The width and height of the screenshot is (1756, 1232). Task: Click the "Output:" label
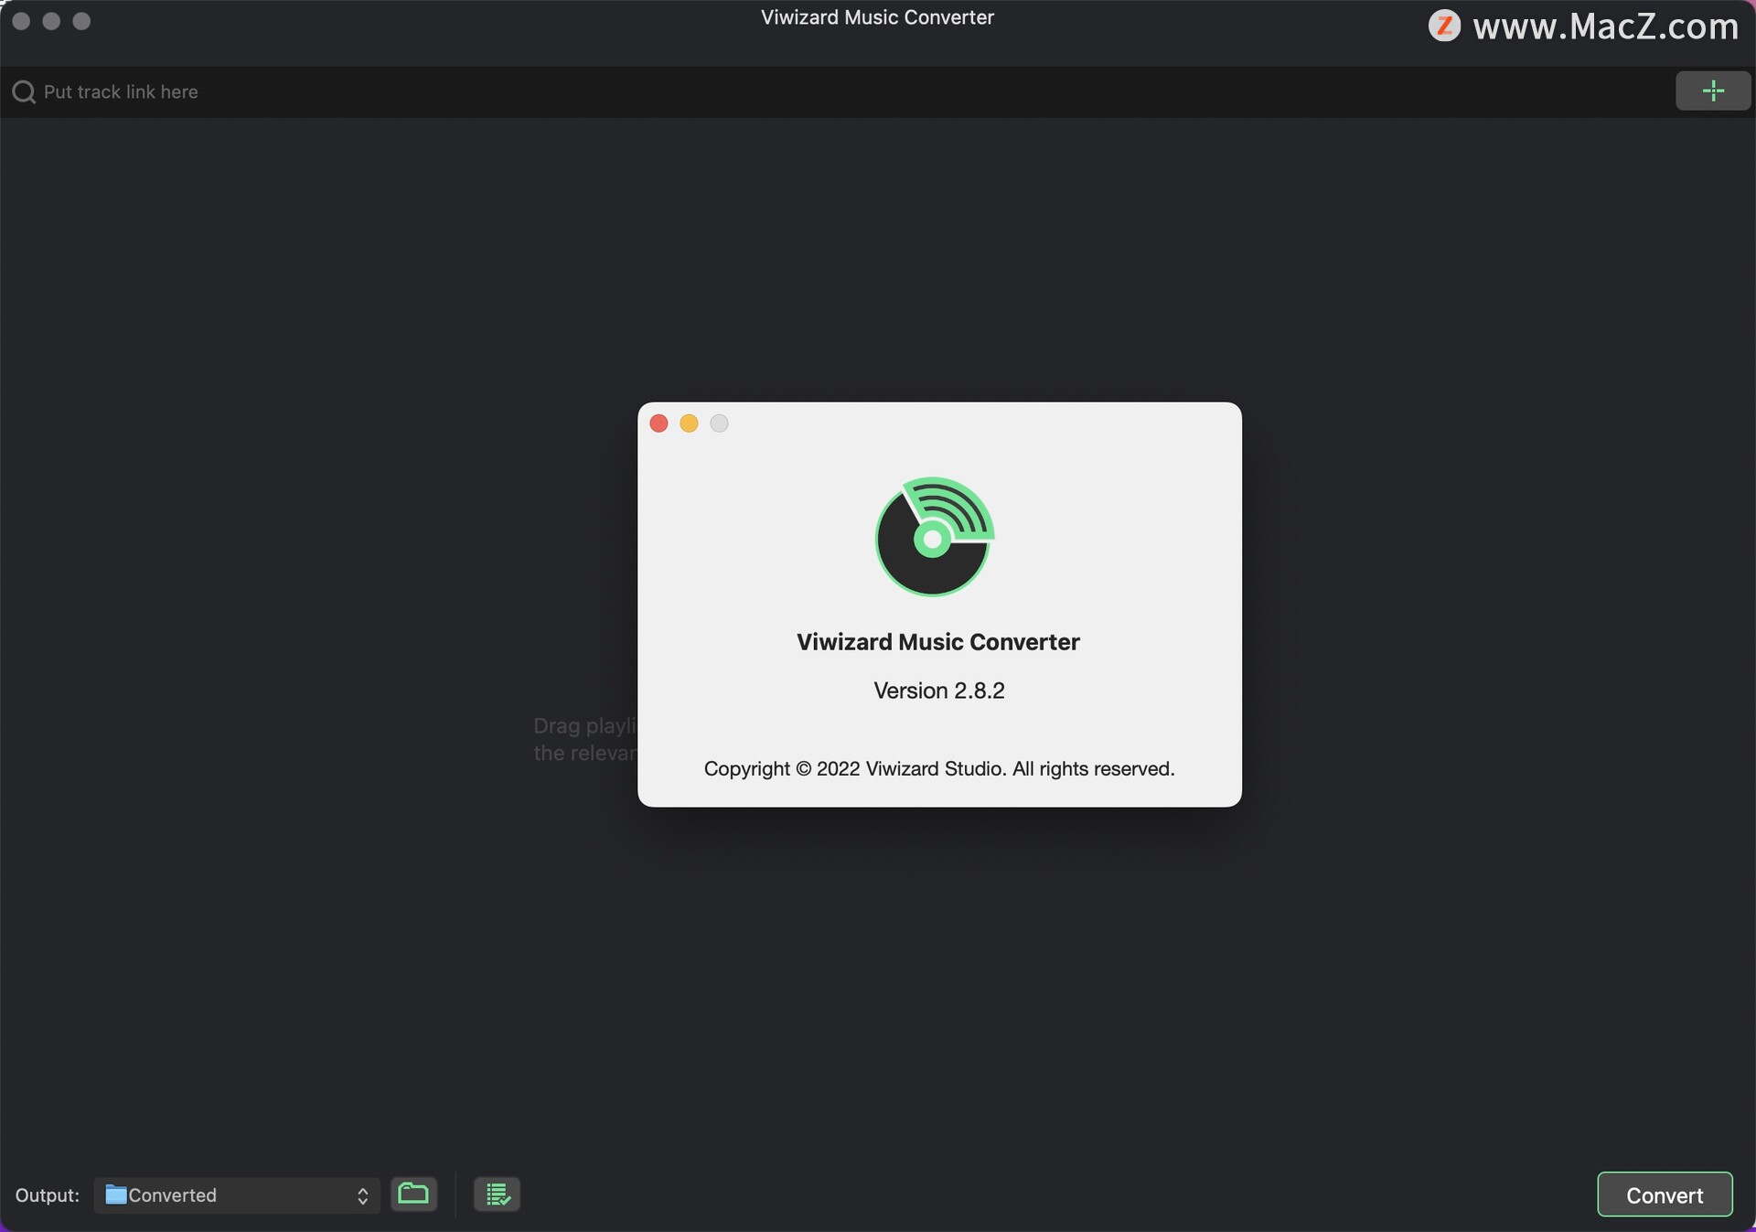pos(48,1195)
